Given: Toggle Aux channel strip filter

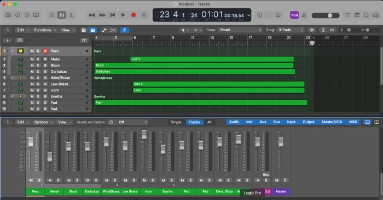Looking at the screenshot, I should 263,122.
